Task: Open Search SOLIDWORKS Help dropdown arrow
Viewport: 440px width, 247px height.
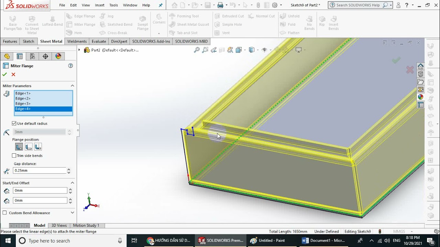Action: 391,5
